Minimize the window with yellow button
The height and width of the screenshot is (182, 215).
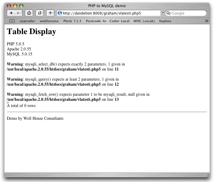click(15, 6)
